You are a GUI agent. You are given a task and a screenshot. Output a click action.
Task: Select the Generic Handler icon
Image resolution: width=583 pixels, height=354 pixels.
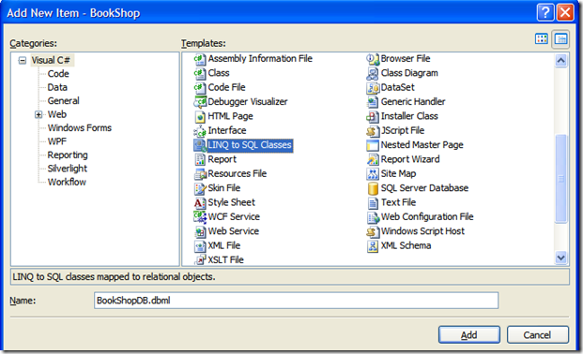373,102
